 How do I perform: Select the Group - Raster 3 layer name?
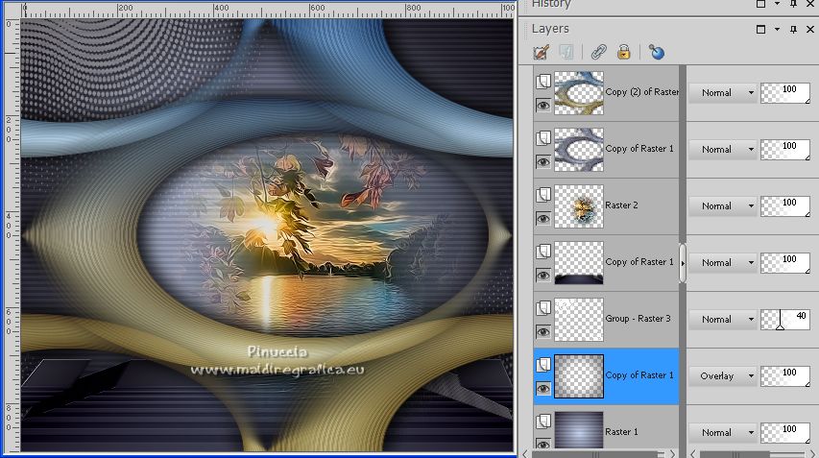click(638, 319)
